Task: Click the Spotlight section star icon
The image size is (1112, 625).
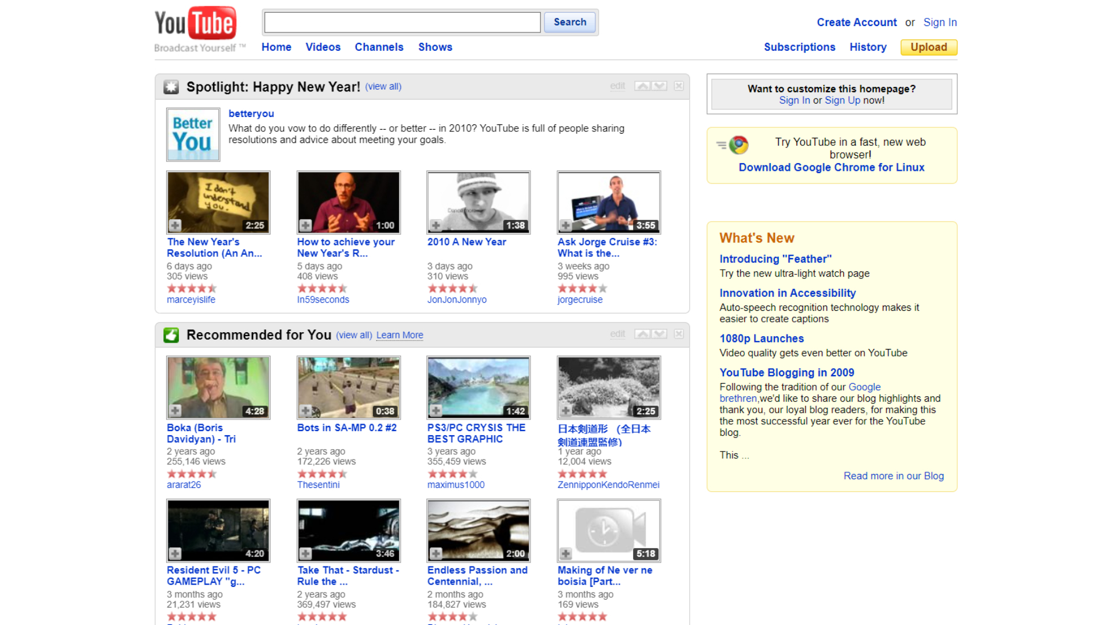Action: pyautogui.click(x=171, y=87)
